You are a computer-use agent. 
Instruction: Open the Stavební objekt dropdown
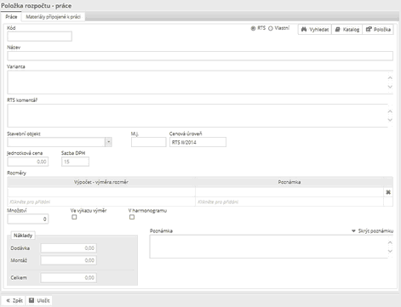pos(108,142)
